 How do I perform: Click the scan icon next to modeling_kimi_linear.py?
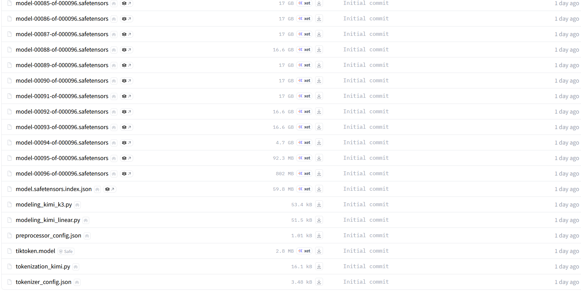point(86,220)
